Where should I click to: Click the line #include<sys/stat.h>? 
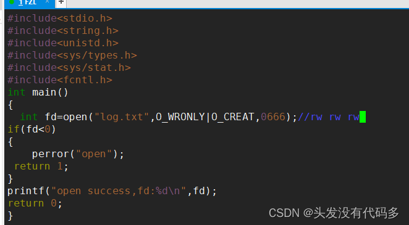(69, 68)
